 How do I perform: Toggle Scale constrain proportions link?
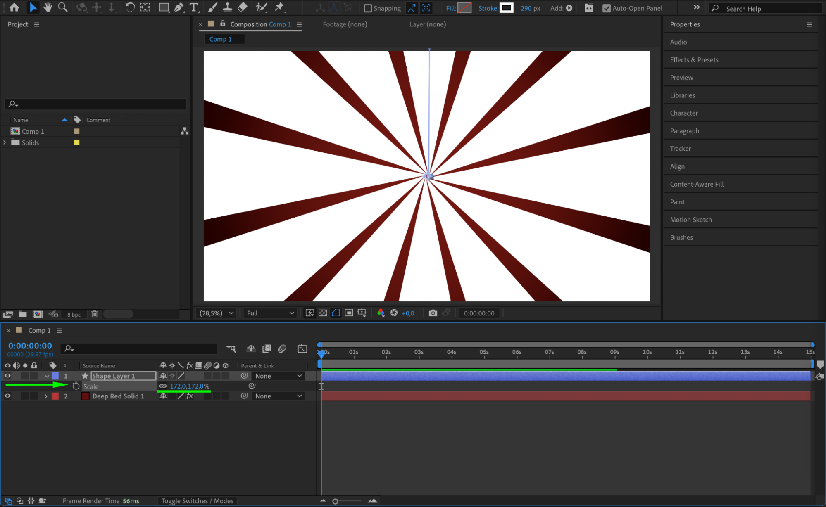click(x=163, y=386)
